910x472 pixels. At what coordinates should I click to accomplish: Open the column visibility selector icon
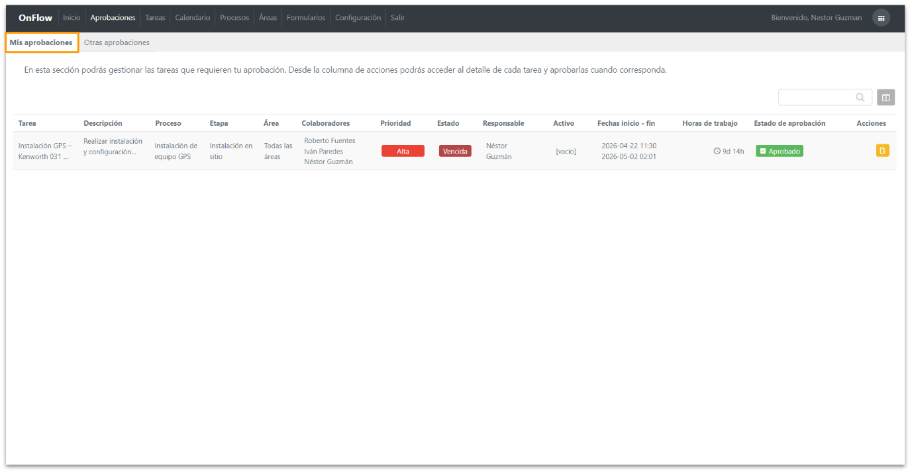(886, 97)
